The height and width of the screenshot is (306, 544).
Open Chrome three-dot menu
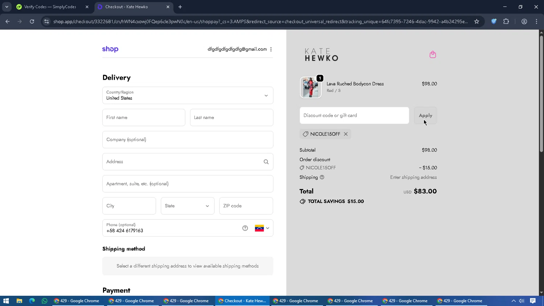point(536,21)
